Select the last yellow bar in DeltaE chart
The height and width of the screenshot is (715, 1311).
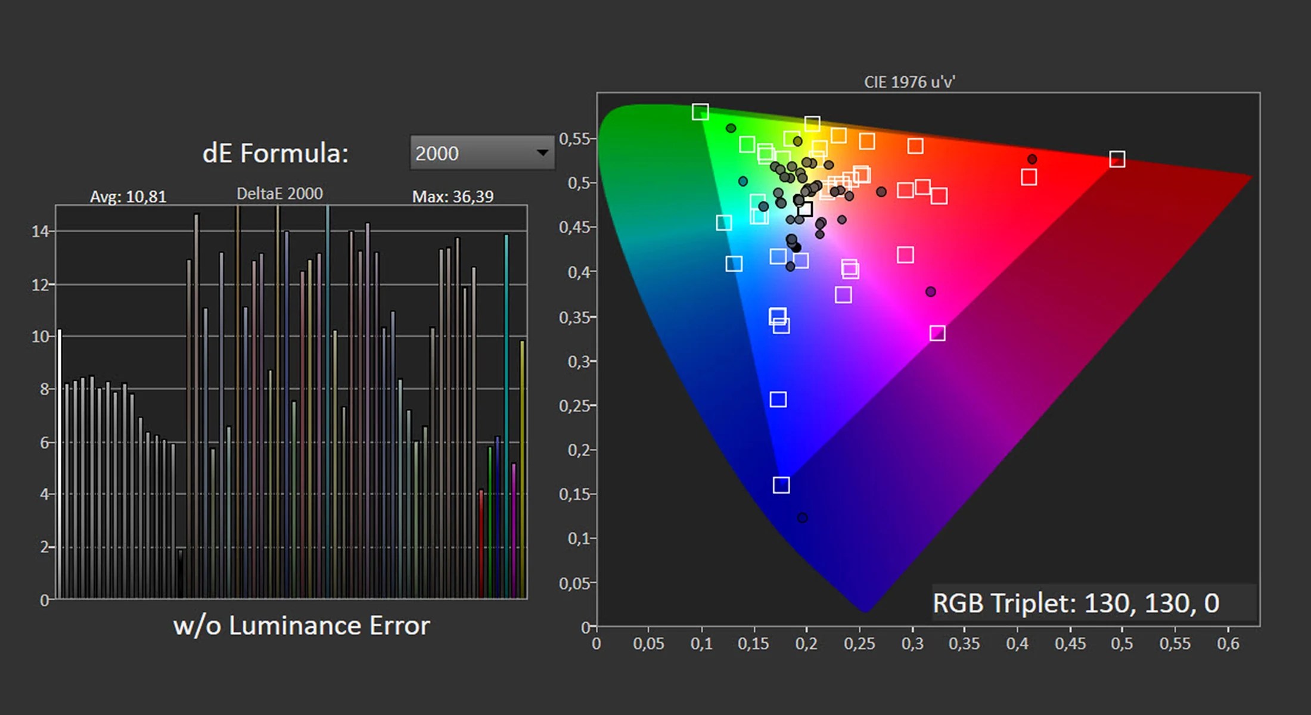coord(523,469)
